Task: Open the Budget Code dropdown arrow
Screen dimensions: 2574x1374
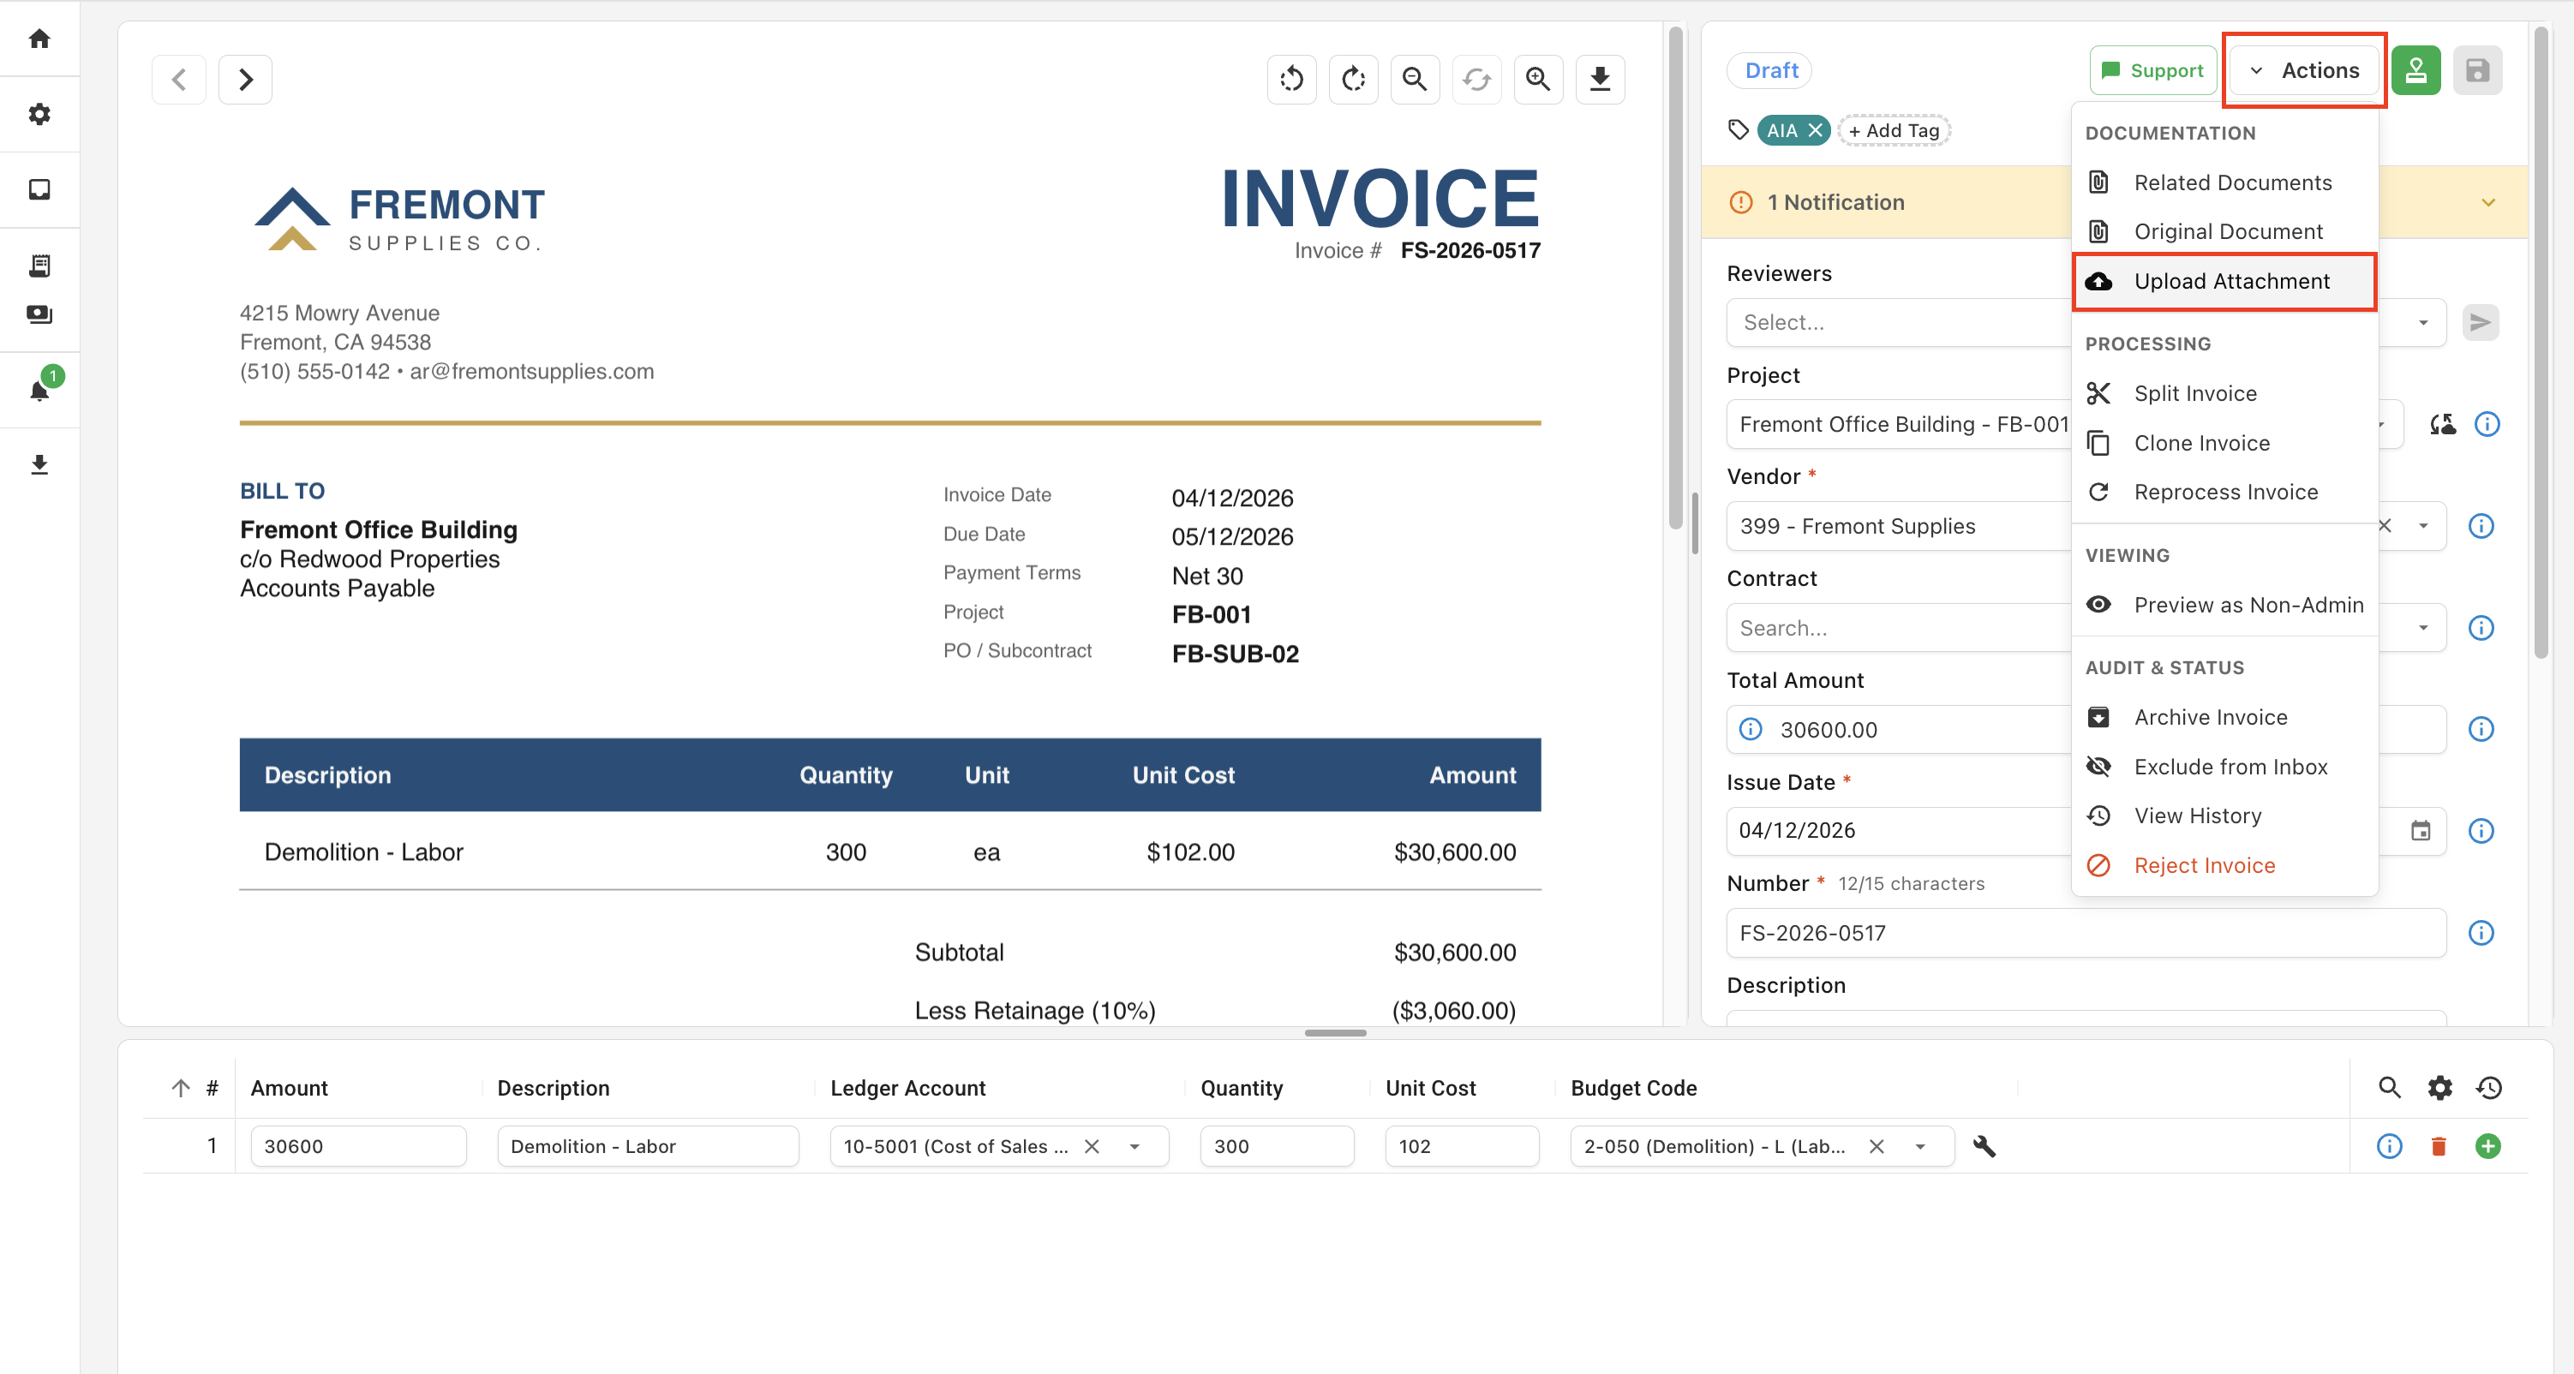Action: pyautogui.click(x=1919, y=1146)
